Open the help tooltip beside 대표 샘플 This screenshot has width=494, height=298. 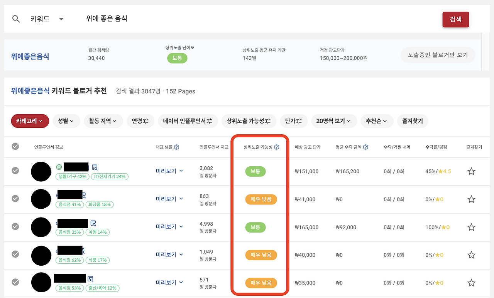pos(176,147)
